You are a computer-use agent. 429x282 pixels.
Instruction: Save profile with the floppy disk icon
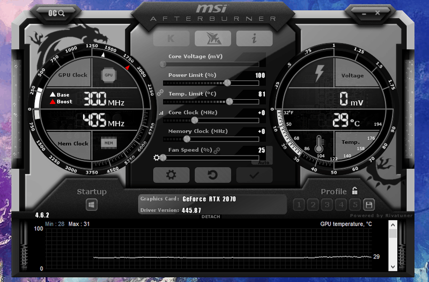tap(369, 205)
